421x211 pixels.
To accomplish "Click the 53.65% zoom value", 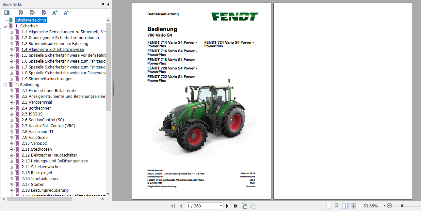I will pyautogui.click(x=371, y=206).
